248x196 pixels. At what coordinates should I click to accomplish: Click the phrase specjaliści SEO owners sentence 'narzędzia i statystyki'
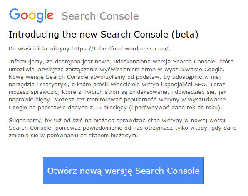tap(186, 85)
